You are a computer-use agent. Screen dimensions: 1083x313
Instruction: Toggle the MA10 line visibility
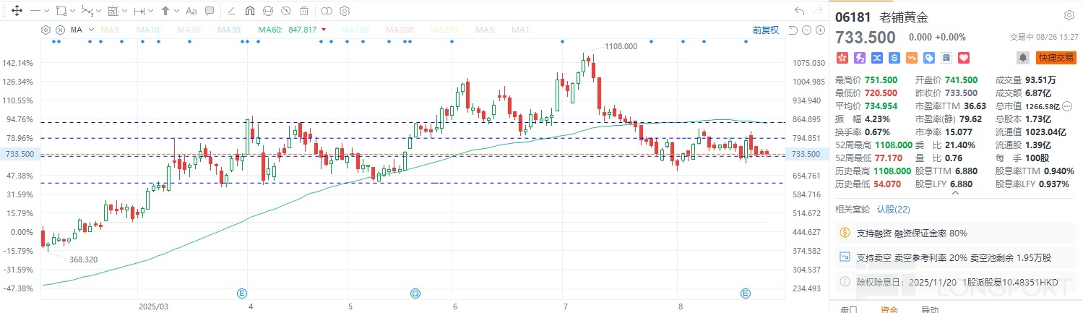(x=148, y=30)
